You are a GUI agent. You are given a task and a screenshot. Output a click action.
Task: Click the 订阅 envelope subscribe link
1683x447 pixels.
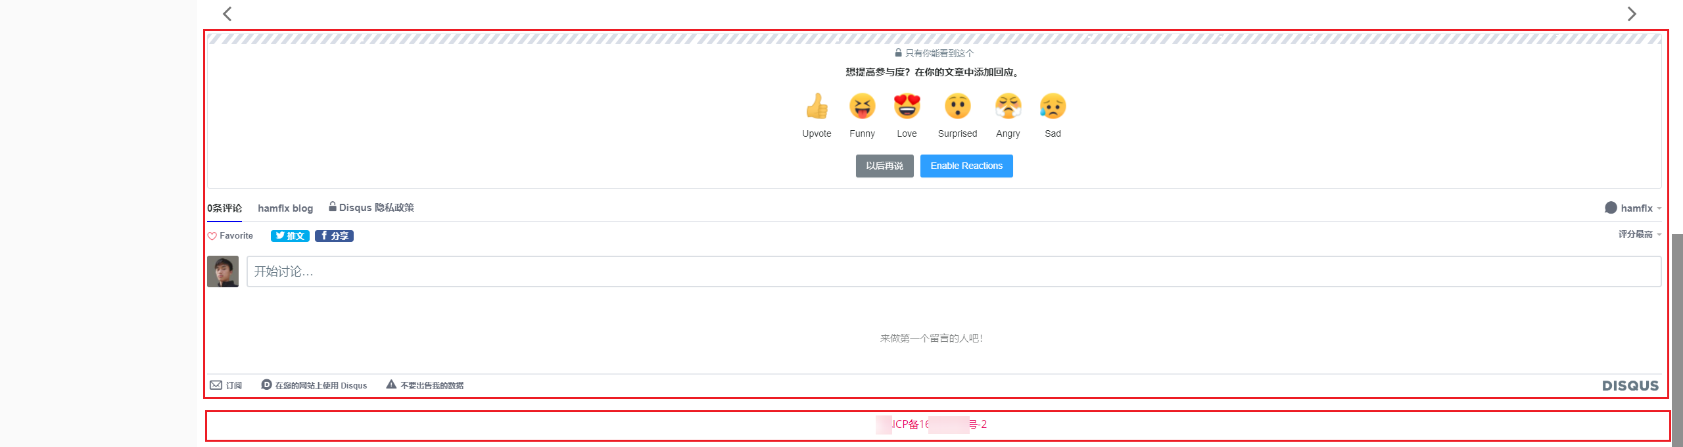[x=225, y=385]
